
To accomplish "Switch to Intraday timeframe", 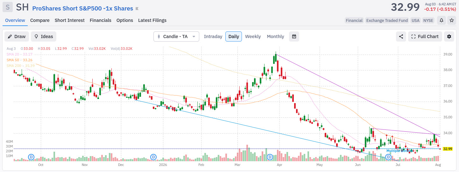I will [213, 36].
